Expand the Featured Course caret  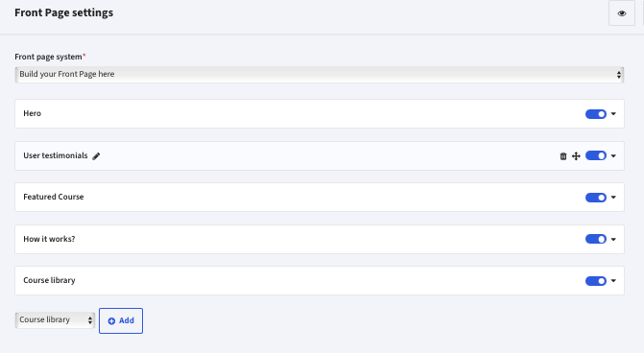pos(613,197)
